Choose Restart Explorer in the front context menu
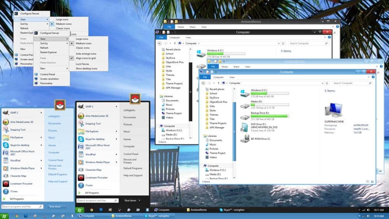 [x=49, y=52]
